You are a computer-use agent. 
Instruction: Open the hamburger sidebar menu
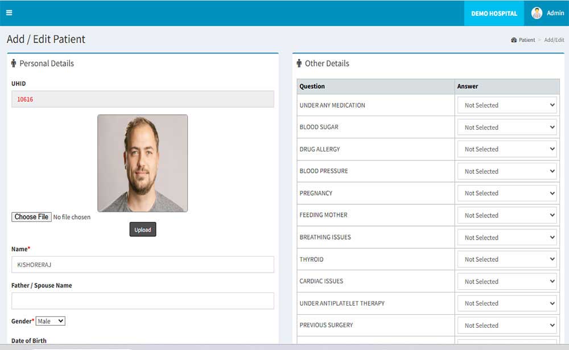point(9,13)
